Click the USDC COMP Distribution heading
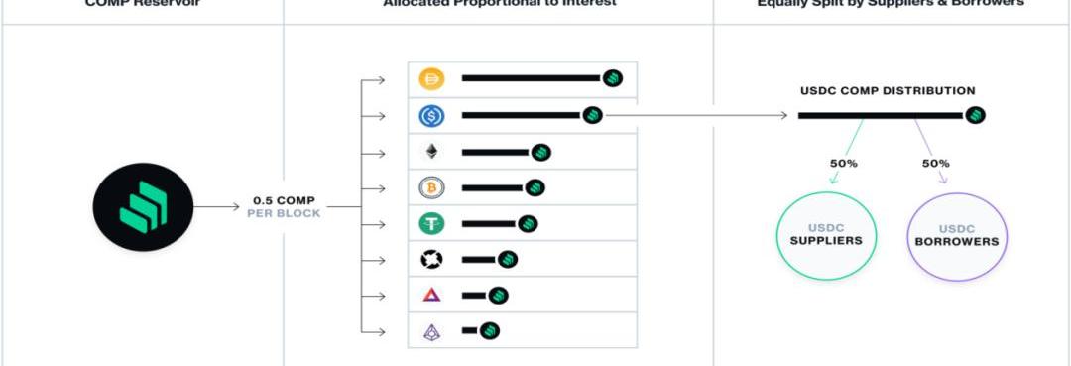Image resolution: width=1071 pixels, height=366 pixels. pos(888,91)
